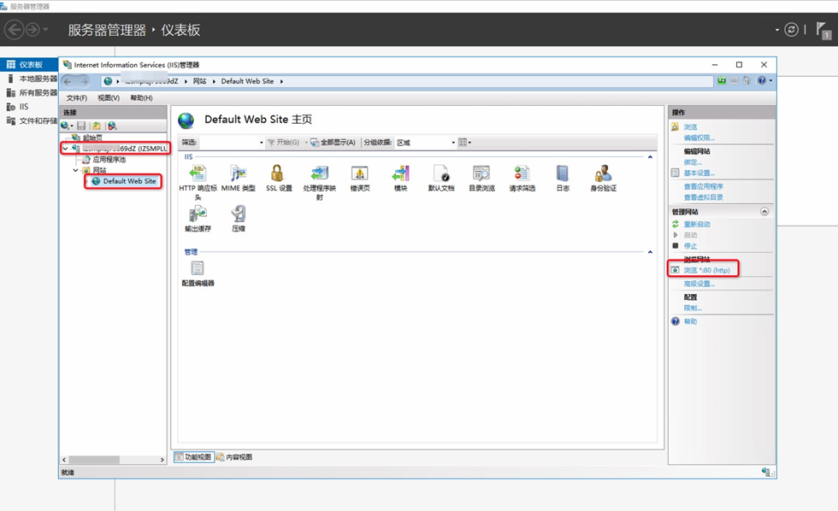Open the SSL 设置 feature icon

tap(278, 174)
